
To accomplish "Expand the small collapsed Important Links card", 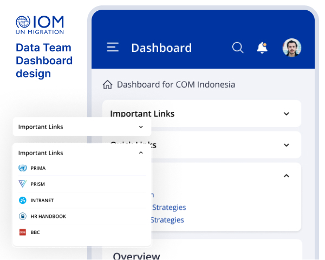I will click(141, 127).
